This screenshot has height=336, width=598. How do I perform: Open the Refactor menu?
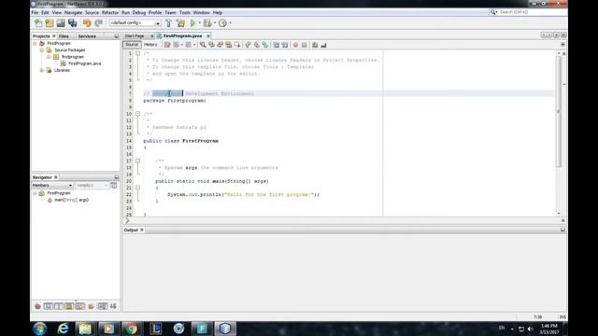point(110,12)
